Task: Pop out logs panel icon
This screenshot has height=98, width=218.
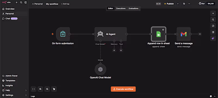Action: click(211, 96)
